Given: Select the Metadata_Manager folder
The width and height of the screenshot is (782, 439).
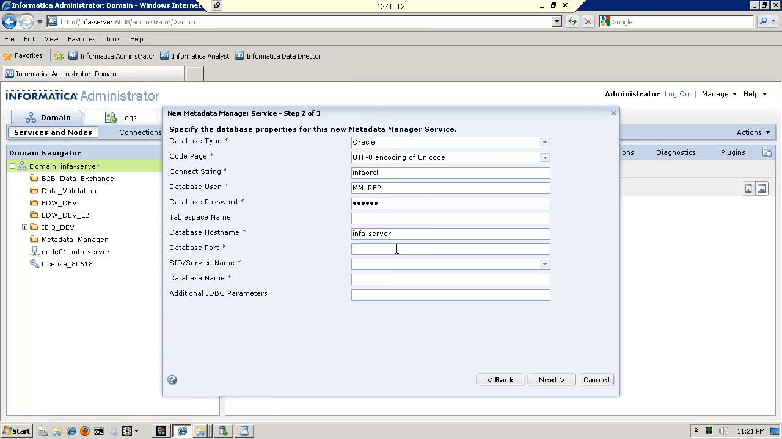Looking at the screenshot, I should tap(68, 240).
